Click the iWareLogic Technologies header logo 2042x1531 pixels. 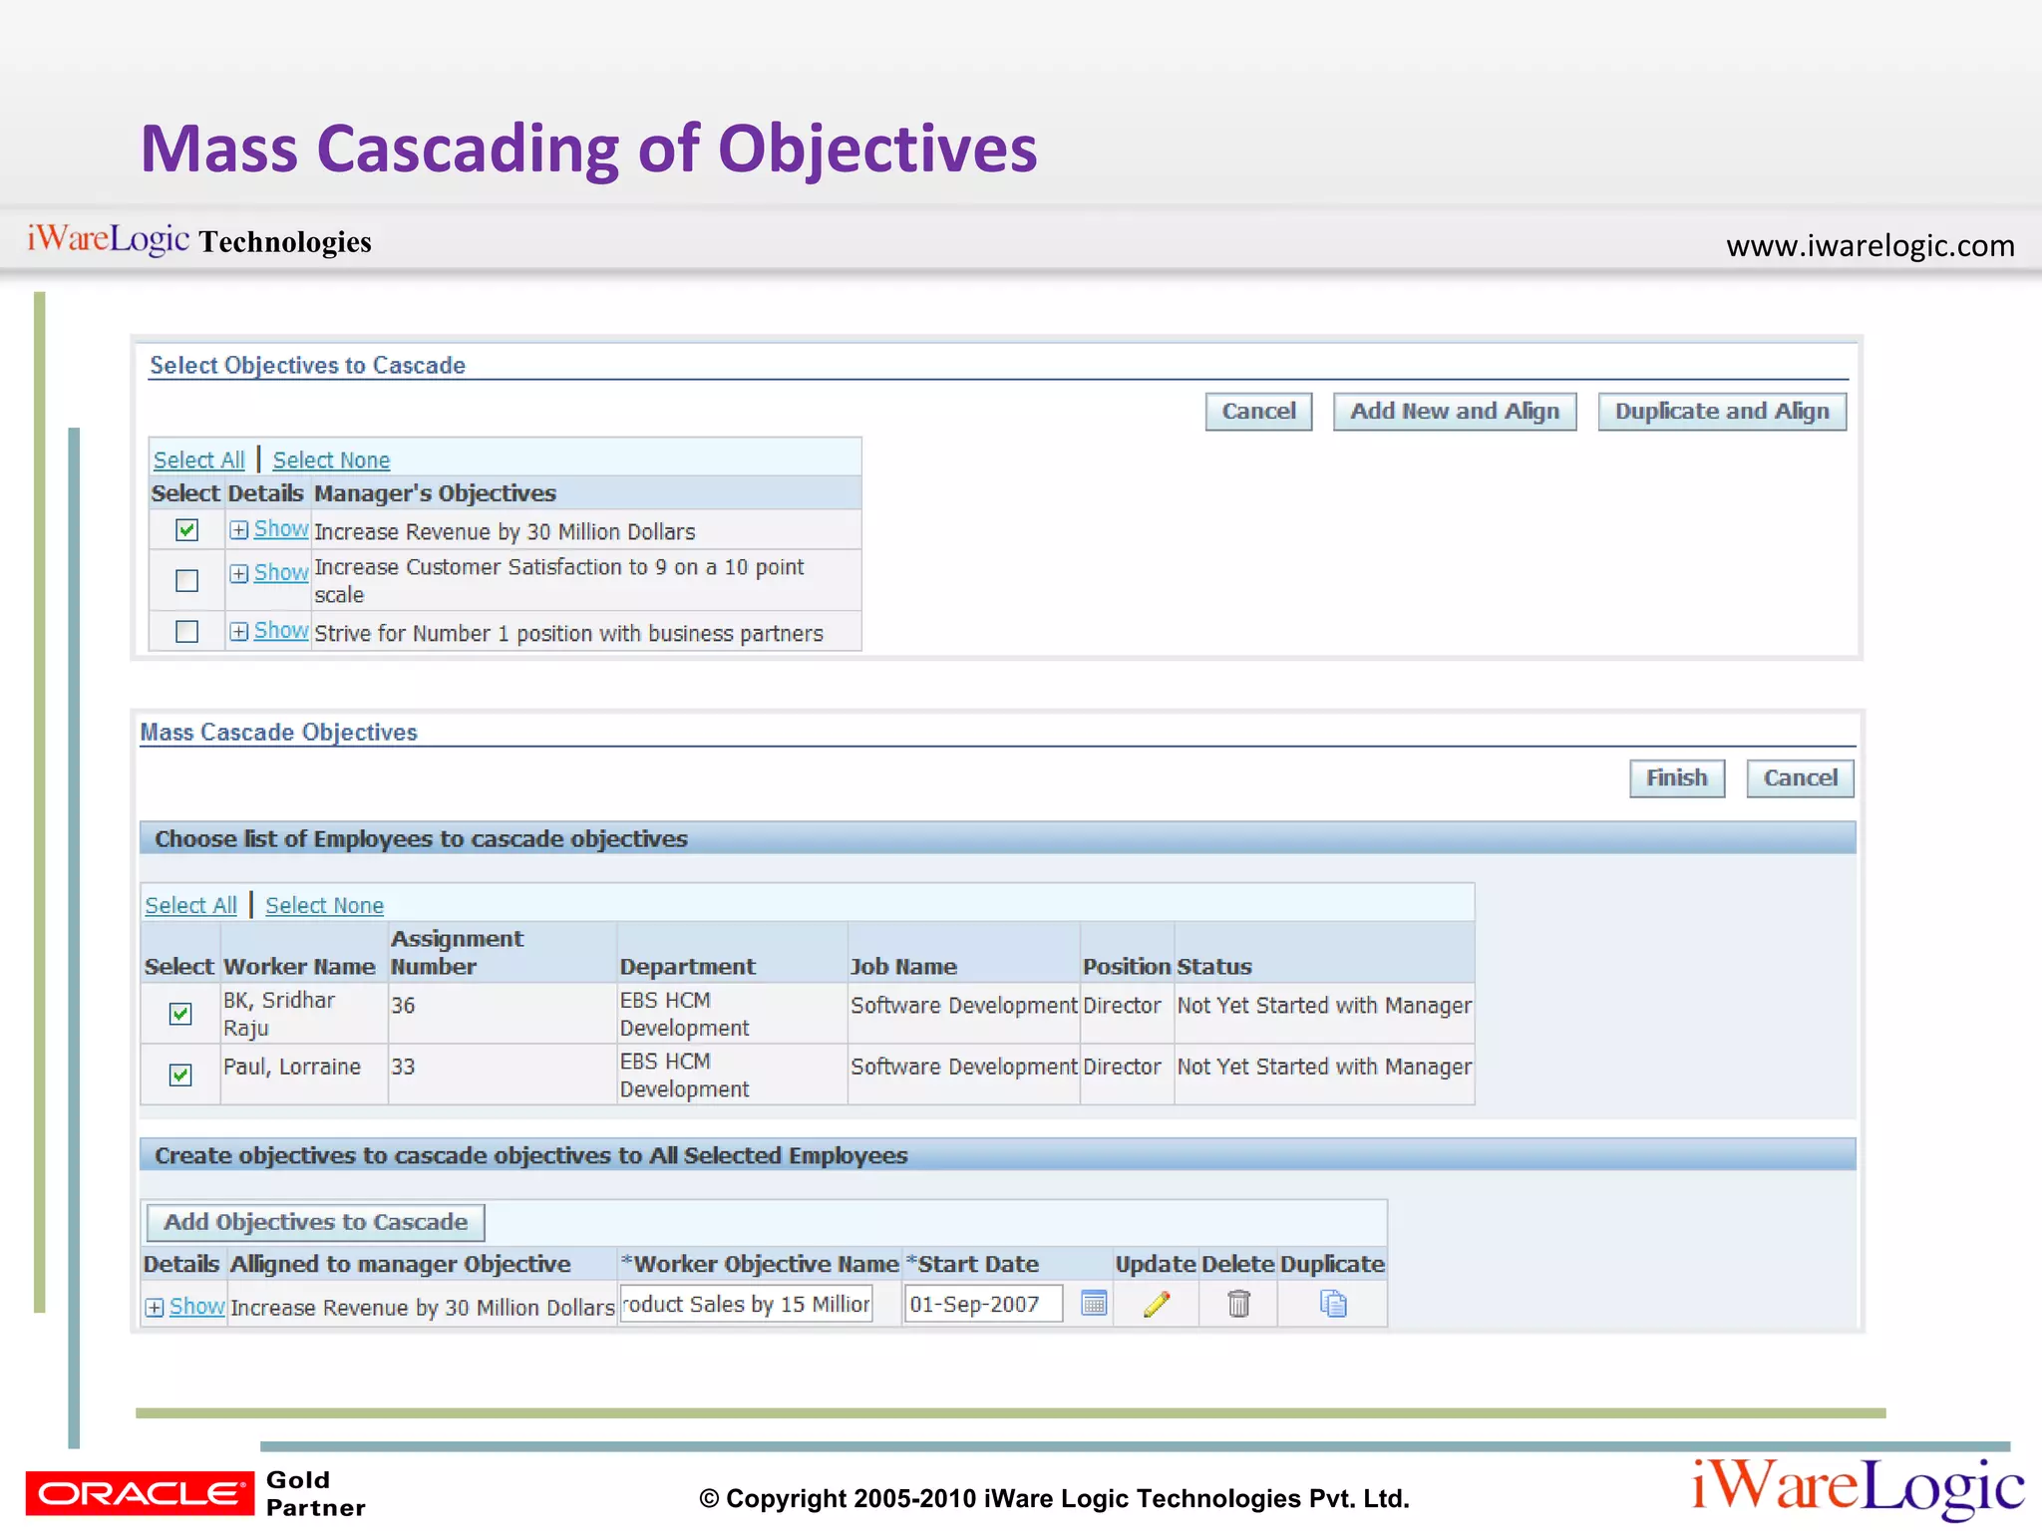(x=199, y=240)
